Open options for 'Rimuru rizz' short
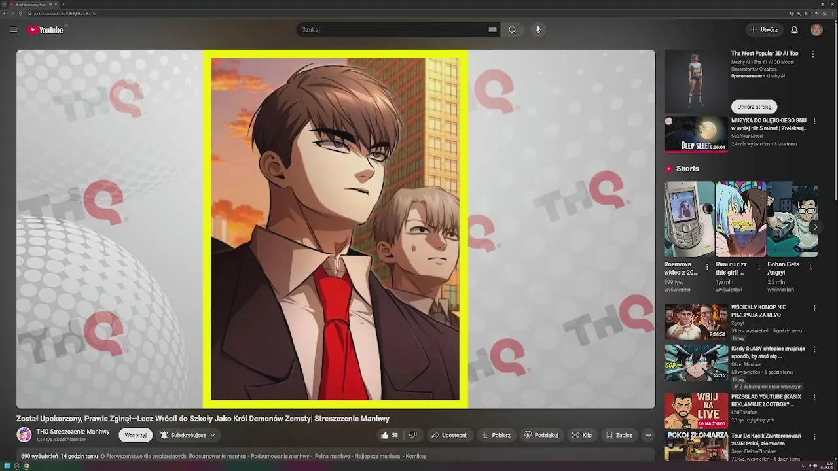This screenshot has width=838, height=471. tap(759, 267)
